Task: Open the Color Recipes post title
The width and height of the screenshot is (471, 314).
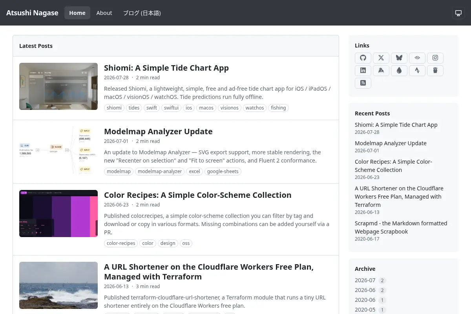Action: click(198, 195)
